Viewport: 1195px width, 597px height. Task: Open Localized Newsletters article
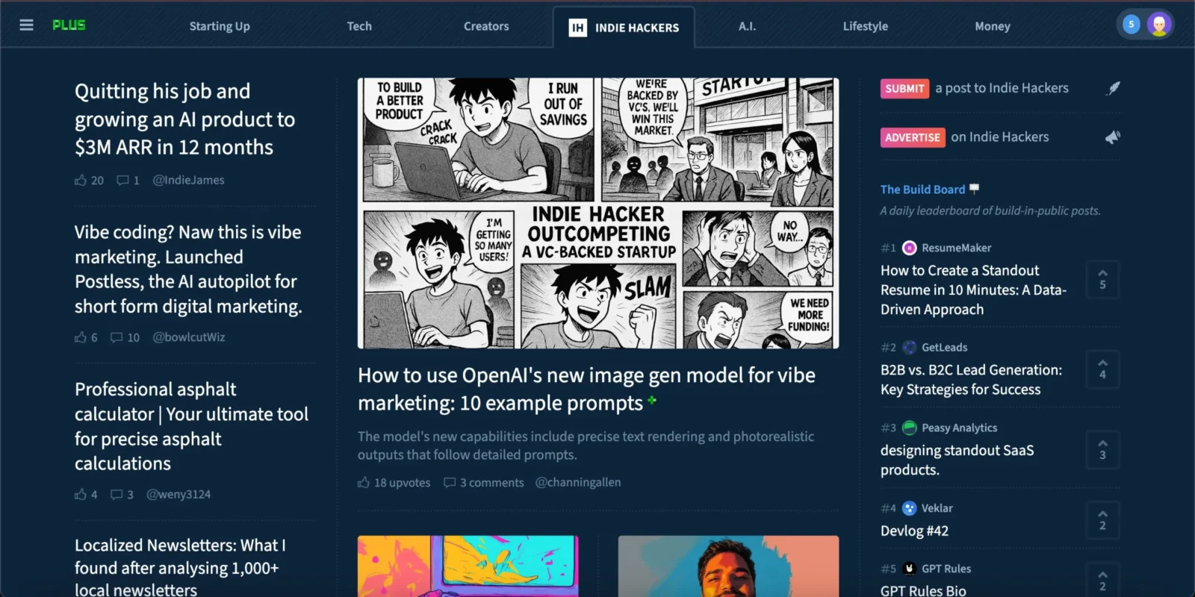(180, 567)
